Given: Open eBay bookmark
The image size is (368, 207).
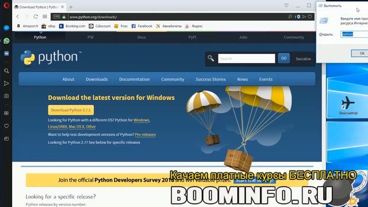Looking at the screenshot, I should [x=48, y=26].
